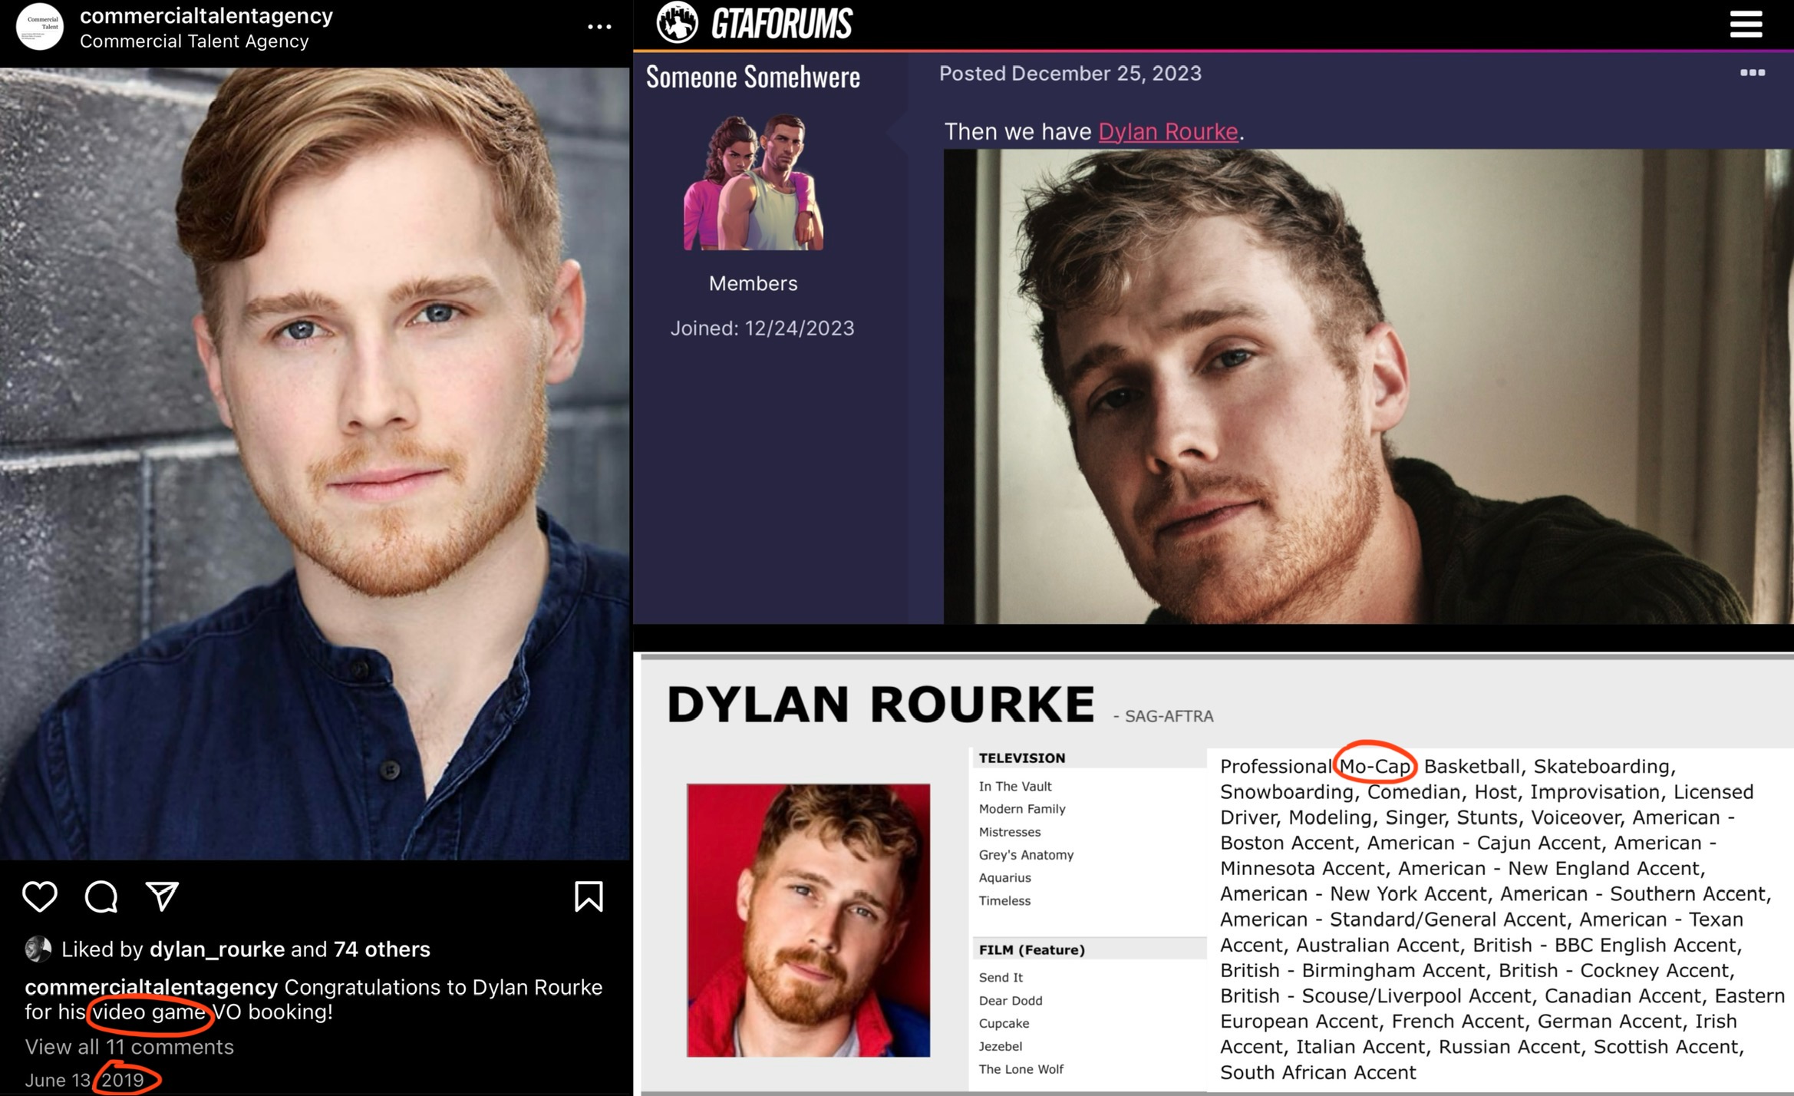Screen dimensions: 1794x1096
Task: Save the post with bookmark icon
Action: [x=589, y=896]
